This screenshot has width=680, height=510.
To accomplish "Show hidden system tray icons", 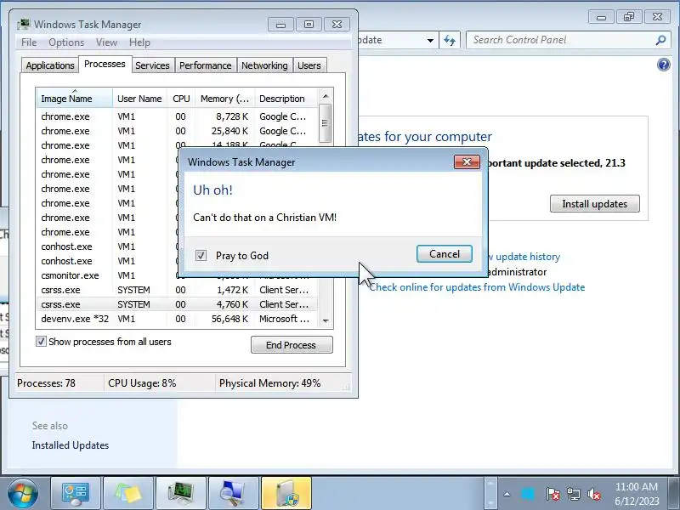I will coord(507,494).
